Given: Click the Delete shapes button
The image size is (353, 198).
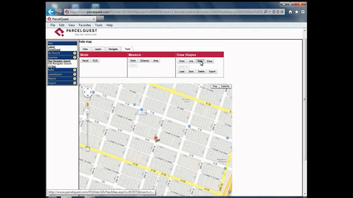Looking at the screenshot, I should tap(201, 71).
